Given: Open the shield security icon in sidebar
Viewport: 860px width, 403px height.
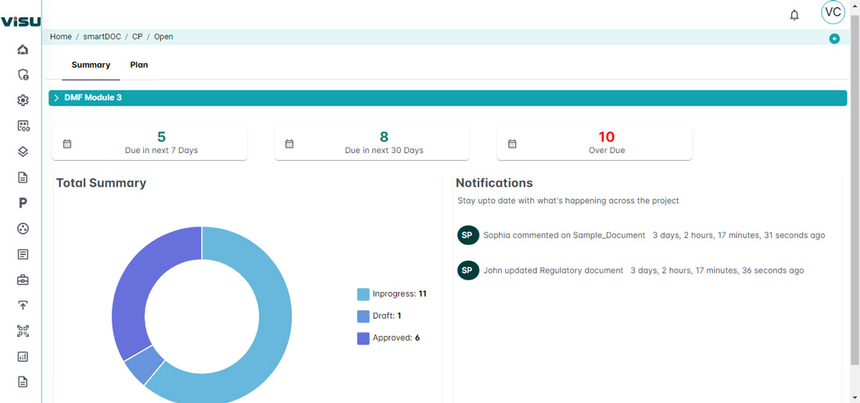Looking at the screenshot, I should (23, 75).
